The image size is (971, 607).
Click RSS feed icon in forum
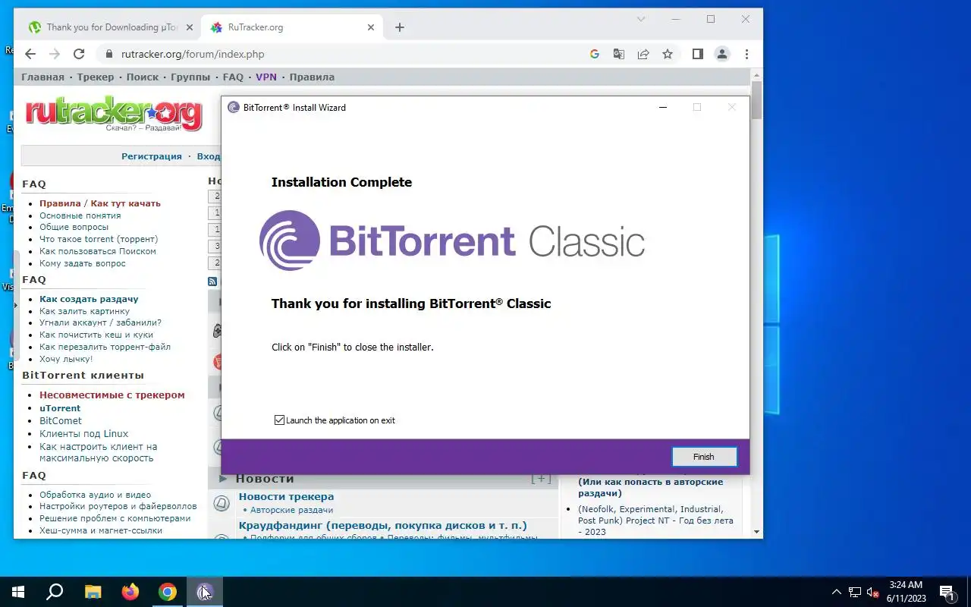(x=212, y=281)
